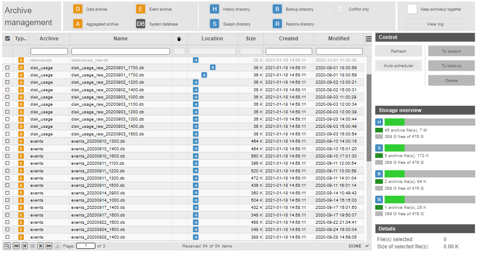Click the Aggregated archive icon
Screen dimensions: 477x253
pyautogui.click(x=78, y=24)
